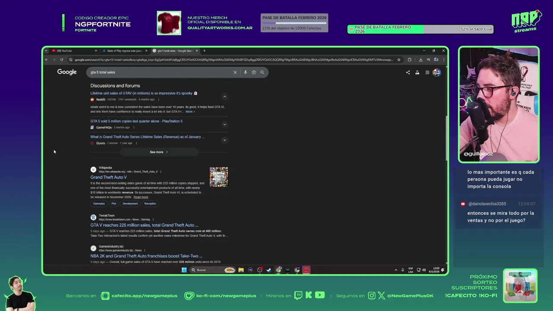Open the Chrome downloads icon
This screenshot has height=311, width=553.
tap(421, 60)
